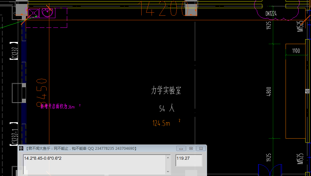Minimize the calculator tool window
Image resolution: width=311 pixels, height=176 pixels.
tap(181, 149)
